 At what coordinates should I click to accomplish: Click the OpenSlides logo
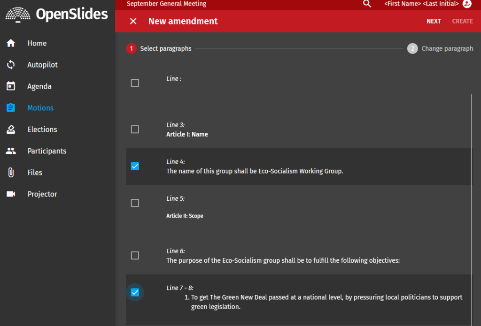tap(57, 14)
